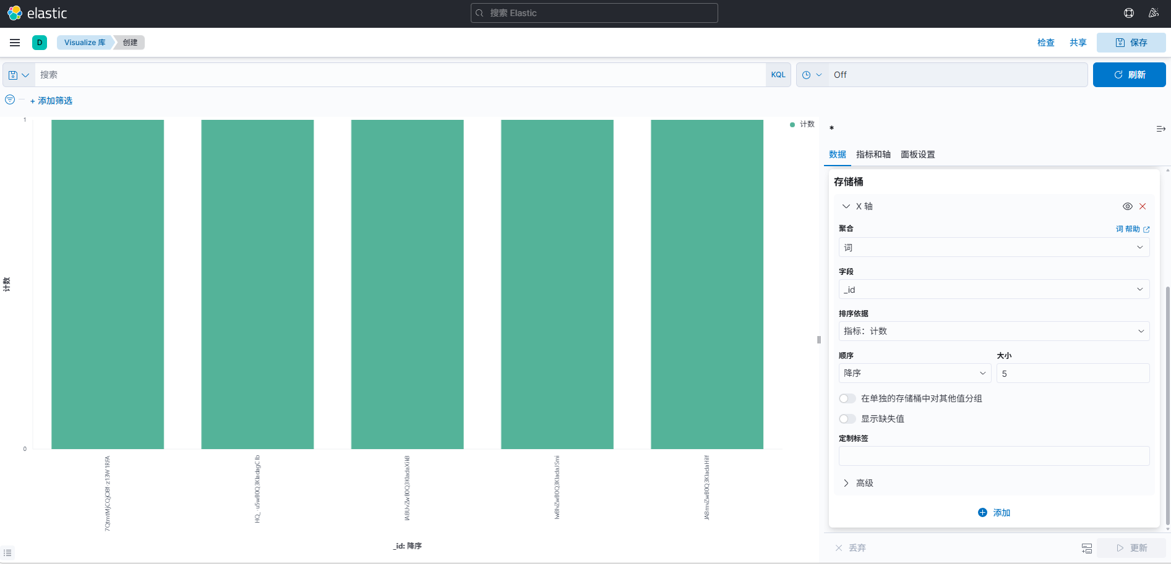Screen dimensions: 1171x564
Task: Toggle X-axis bucket visibility eye
Action: click(1127, 206)
